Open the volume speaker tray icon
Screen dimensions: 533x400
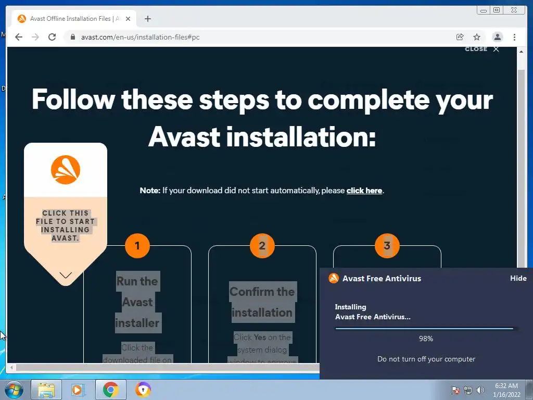480,390
